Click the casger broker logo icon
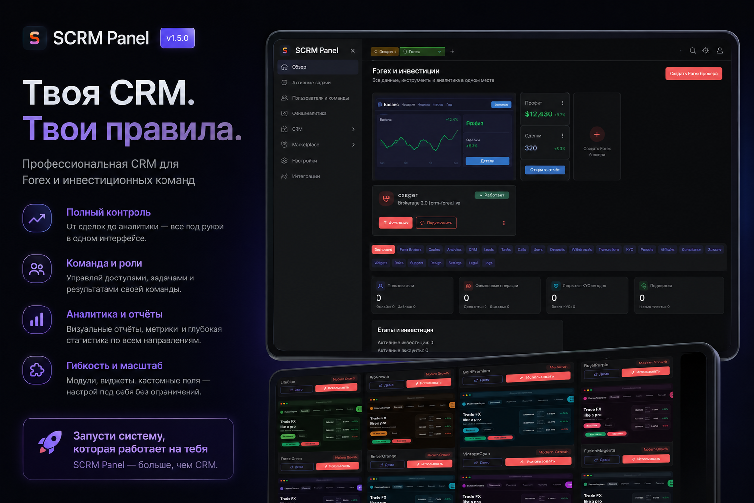This screenshot has height=503, width=754. (x=386, y=198)
